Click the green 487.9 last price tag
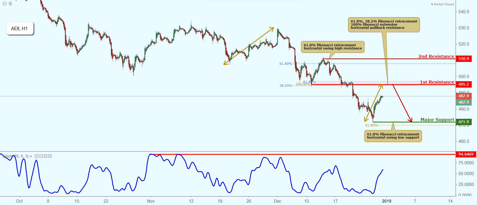The image size is (477, 205). click(x=464, y=102)
